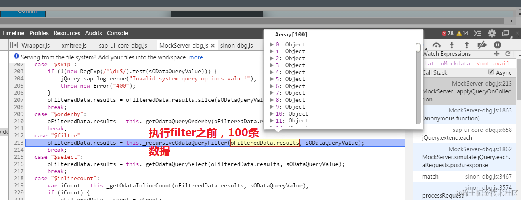This screenshot has height=200, width=521.
Task: Select the jQuery.extend.each call stack frame
Action: (x=447, y=138)
